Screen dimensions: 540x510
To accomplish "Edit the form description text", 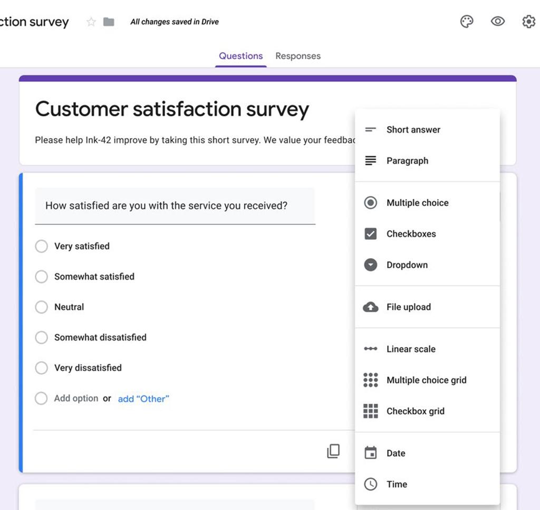I will tap(195, 140).
